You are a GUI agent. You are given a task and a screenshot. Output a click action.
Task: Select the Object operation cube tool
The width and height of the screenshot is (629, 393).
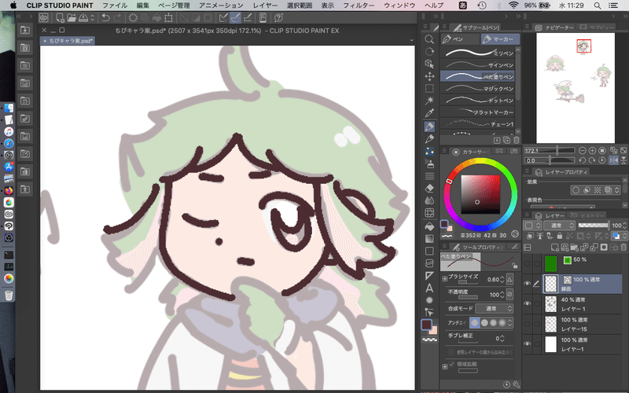429,64
